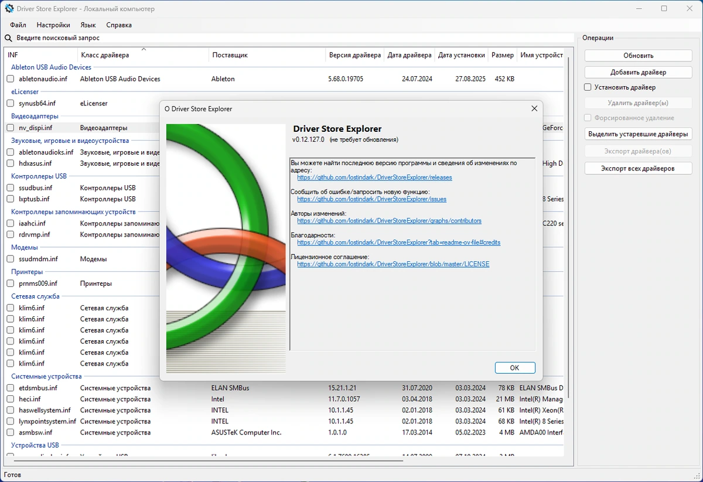The height and width of the screenshot is (482, 703).
Task: Click OK in the About dialog
Action: click(515, 368)
